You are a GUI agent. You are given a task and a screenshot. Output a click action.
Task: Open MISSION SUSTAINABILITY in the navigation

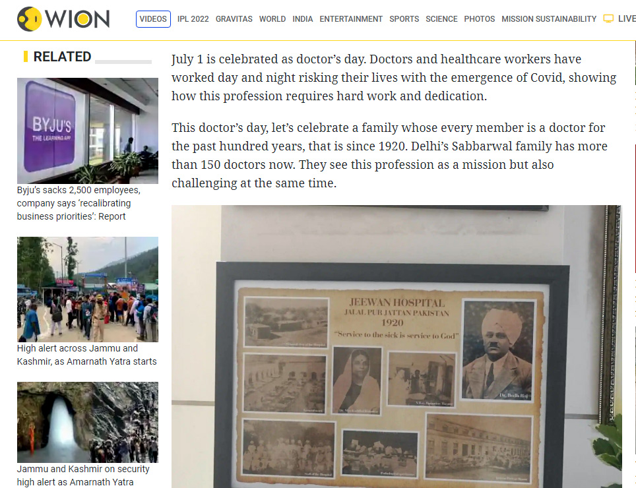[x=549, y=19]
